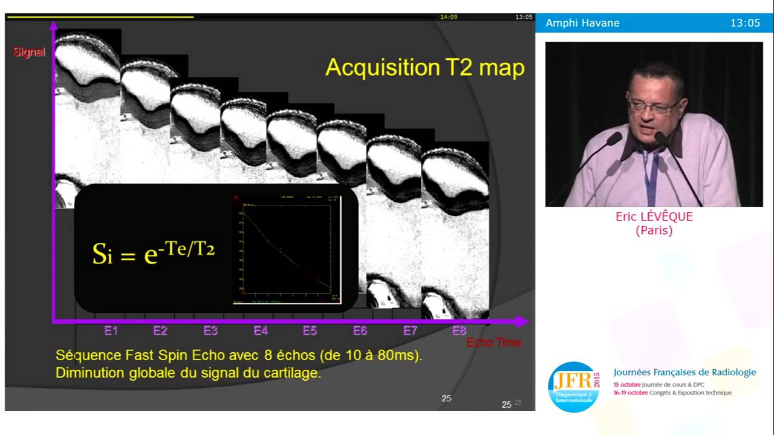Click the last (E8) MRI cartilage image
The image size is (774, 435).
click(455, 230)
